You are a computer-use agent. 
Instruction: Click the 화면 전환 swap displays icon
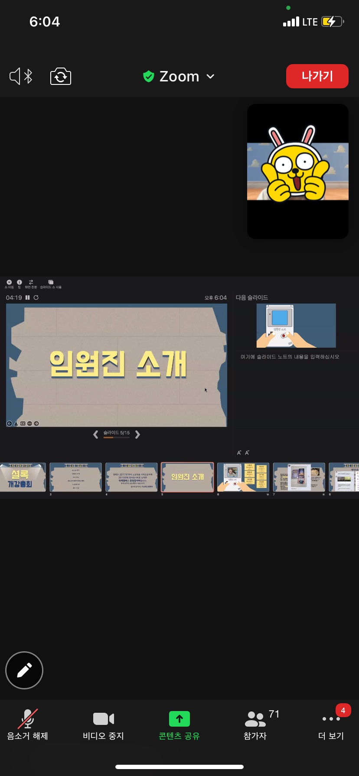point(31,284)
